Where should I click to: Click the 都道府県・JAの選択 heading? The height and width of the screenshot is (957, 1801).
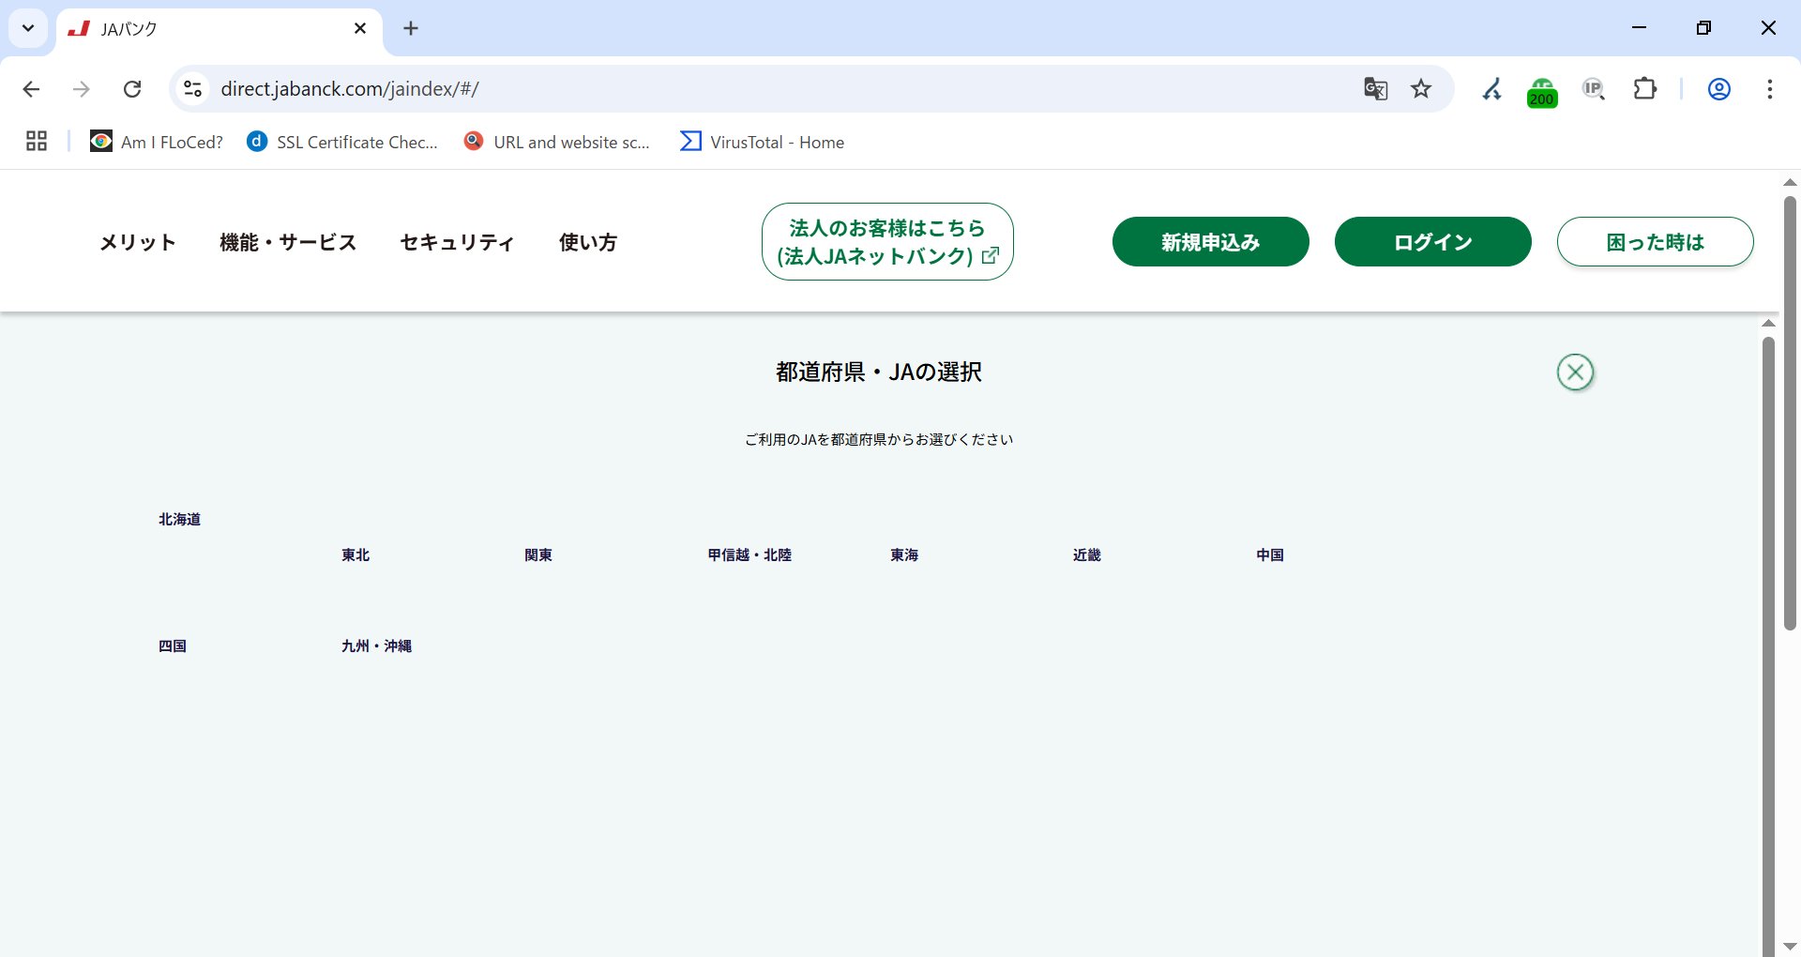click(x=879, y=372)
